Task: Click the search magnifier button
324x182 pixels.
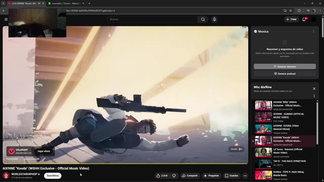Action: pos(203,19)
